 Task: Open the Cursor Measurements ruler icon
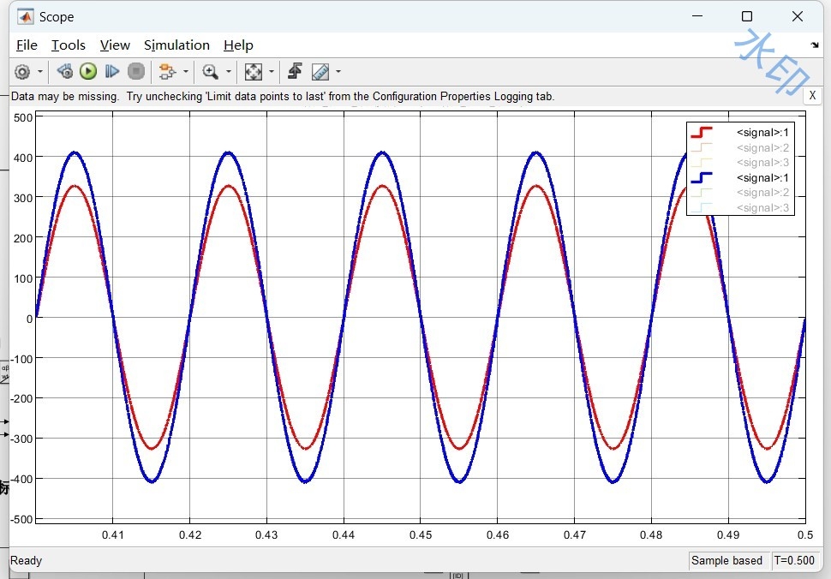point(320,71)
